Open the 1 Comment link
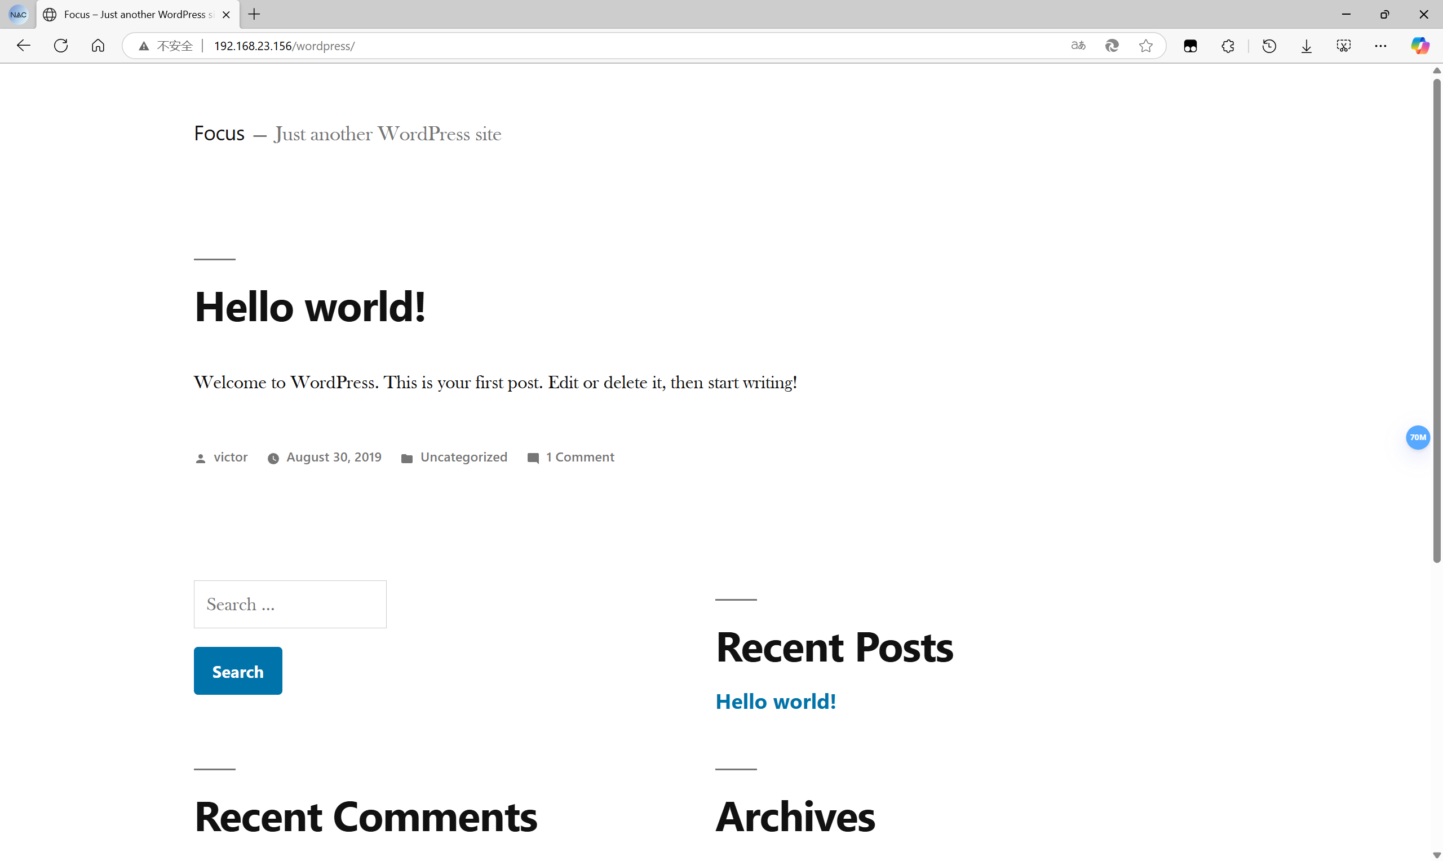The height and width of the screenshot is (861, 1443). click(579, 457)
